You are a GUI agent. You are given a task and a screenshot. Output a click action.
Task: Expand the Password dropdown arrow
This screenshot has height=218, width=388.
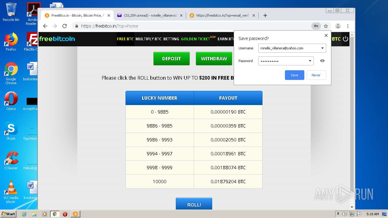pos(310,61)
